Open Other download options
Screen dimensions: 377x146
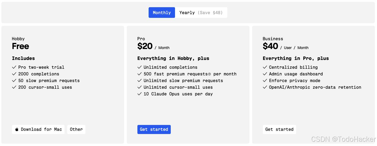(x=76, y=129)
